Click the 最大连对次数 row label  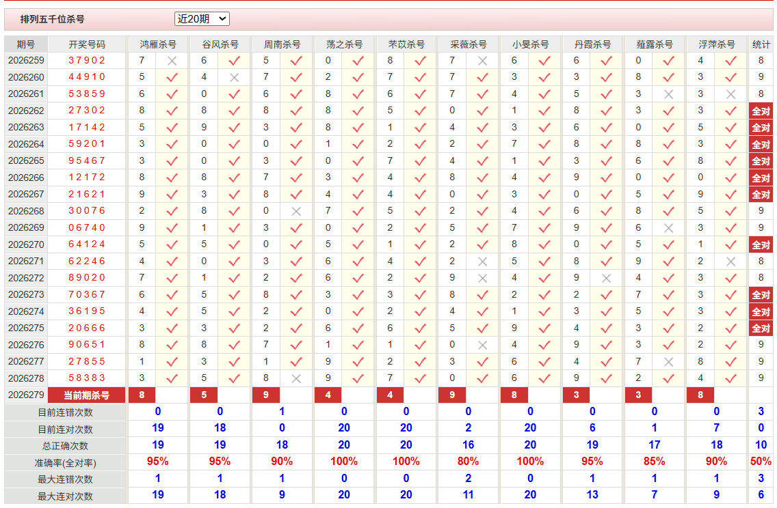click(65, 496)
